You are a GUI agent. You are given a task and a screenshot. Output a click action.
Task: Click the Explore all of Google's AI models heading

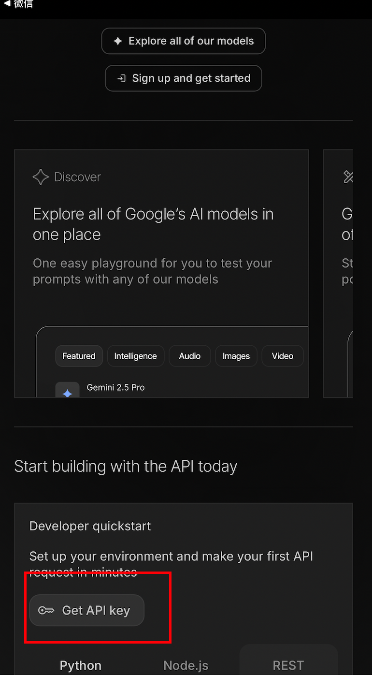(x=153, y=224)
